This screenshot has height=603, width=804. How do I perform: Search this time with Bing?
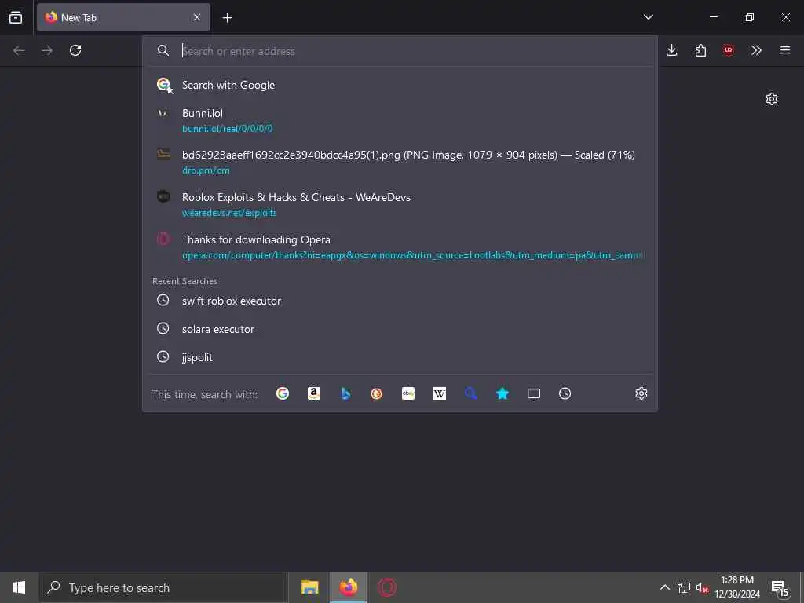point(345,393)
